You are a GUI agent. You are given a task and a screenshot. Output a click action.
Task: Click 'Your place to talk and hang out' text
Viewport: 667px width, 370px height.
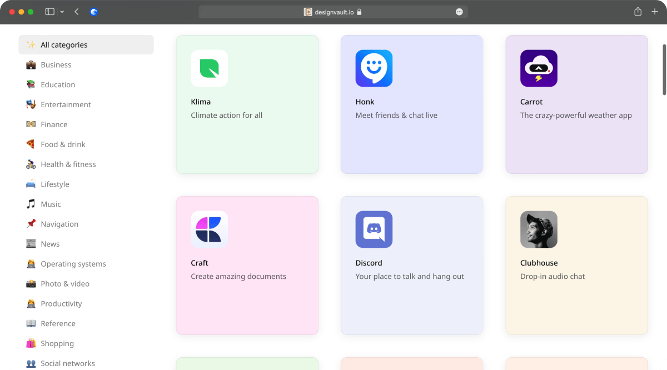point(410,277)
